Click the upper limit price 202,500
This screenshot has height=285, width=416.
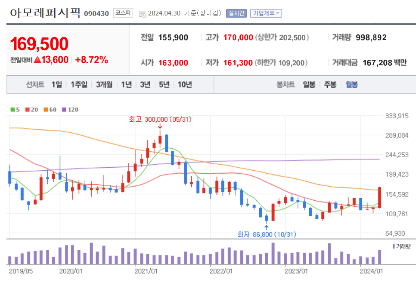[292, 37]
